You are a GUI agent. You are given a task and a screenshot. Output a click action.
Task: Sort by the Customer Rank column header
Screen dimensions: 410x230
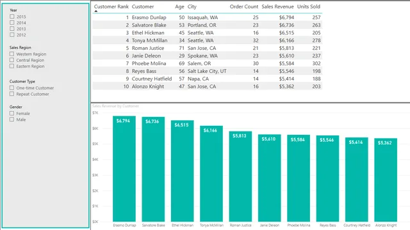pyautogui.click(x=111, y=6)
